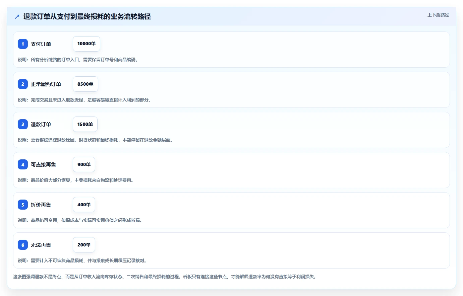
Task: Click the description about 商品价值大部分恢复
Action: [76, 180]
